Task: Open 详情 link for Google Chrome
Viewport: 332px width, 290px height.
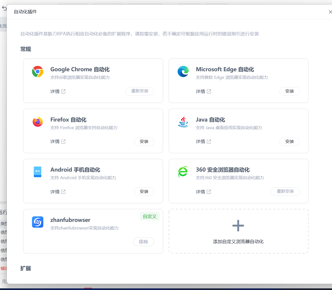Action: point(55,91)
